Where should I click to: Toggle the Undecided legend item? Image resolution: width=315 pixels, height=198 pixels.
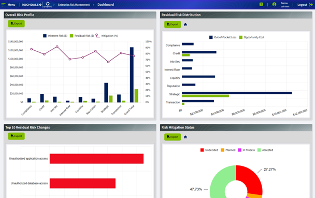tap(209, 150)
